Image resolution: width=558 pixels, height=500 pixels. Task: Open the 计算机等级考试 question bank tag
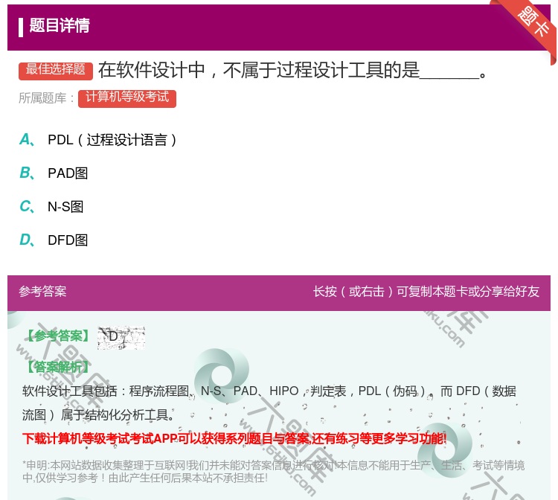[x=127, y=98]
